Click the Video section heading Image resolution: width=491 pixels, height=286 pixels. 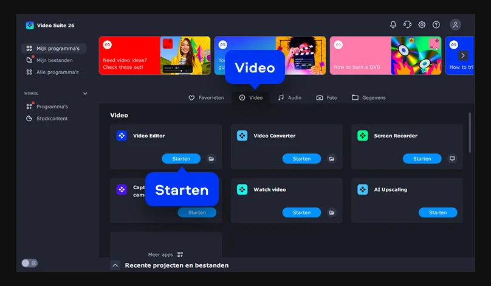[119, 115]
